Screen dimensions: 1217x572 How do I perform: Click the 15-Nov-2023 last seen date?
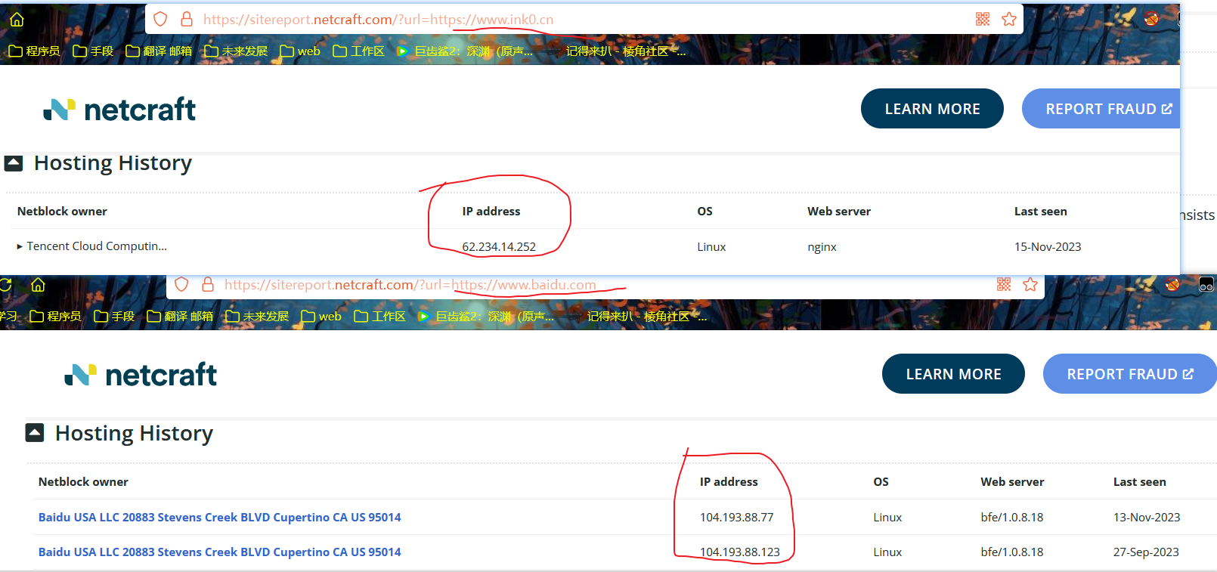[1048, 247]
